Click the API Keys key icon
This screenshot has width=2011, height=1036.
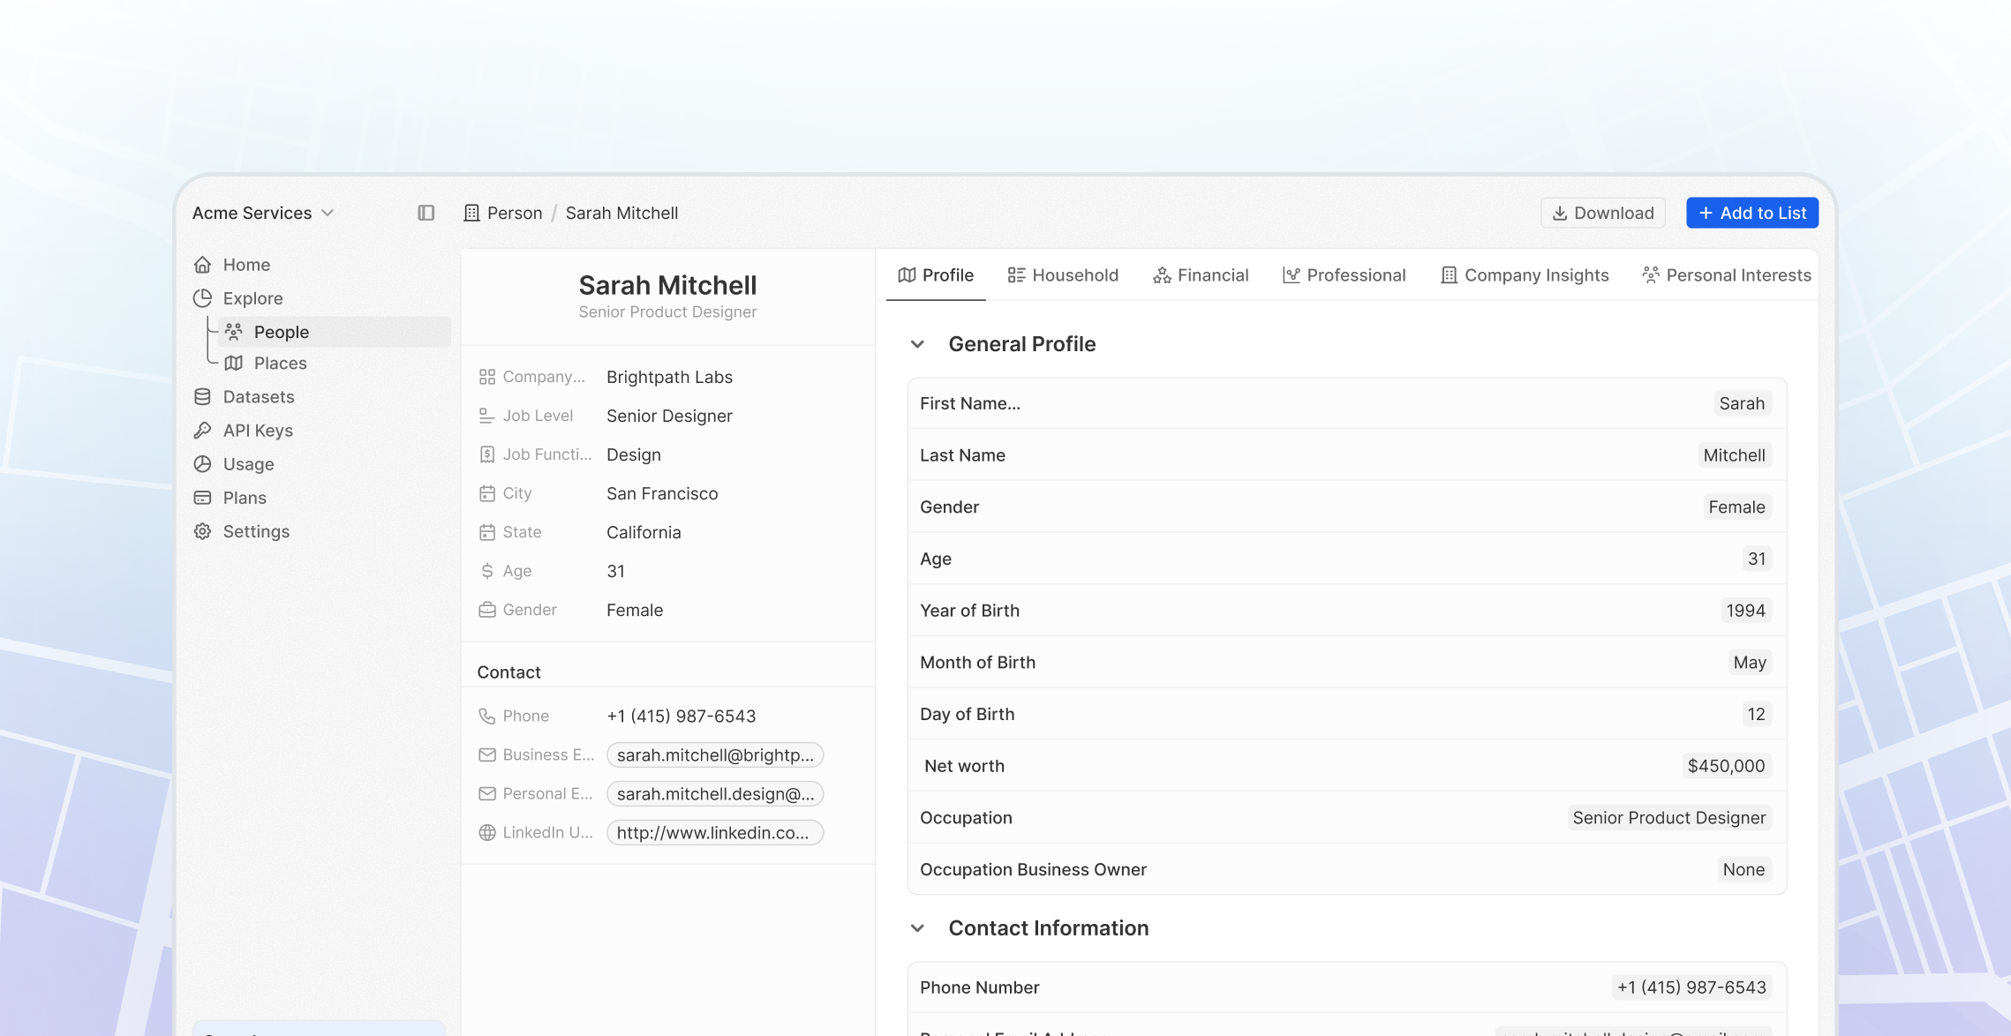(x=203, y=431)
